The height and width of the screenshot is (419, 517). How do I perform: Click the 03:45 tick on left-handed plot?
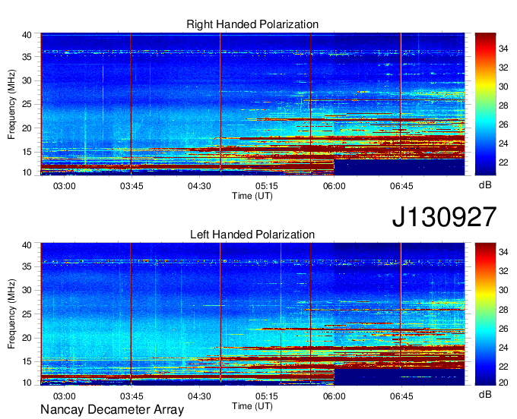pyautogui.click(x=132, y=396)
